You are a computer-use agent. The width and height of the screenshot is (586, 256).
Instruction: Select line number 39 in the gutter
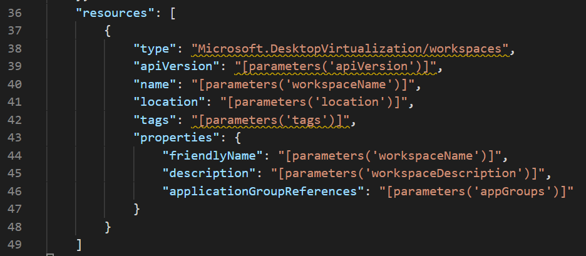(14, 66)
